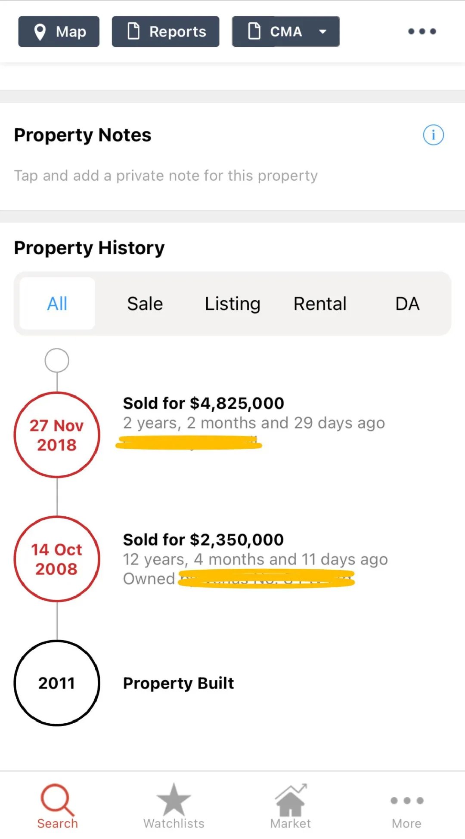
Task: Select the DA history filter
Action: [407, 304]
